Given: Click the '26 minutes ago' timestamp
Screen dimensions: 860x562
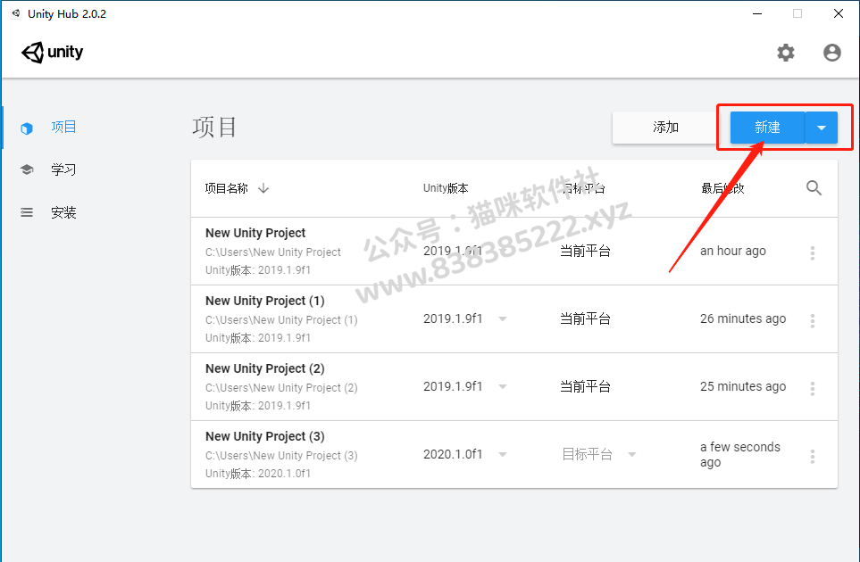Looking at the screenshot, I should pos(743,318).
